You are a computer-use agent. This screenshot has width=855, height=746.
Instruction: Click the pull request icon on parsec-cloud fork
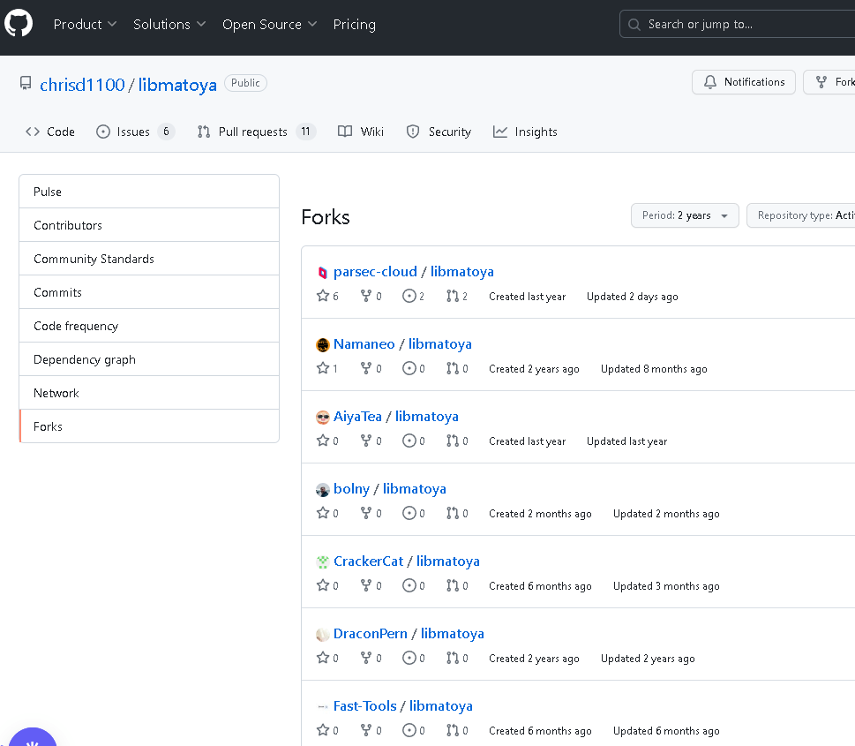tap(452, 296)
